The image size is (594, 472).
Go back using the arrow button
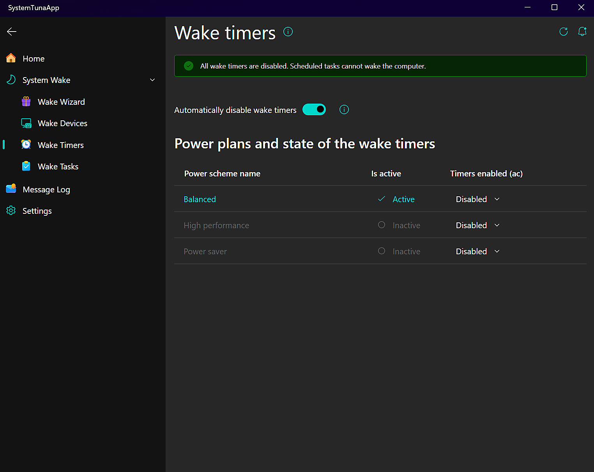tap(11, 32)
